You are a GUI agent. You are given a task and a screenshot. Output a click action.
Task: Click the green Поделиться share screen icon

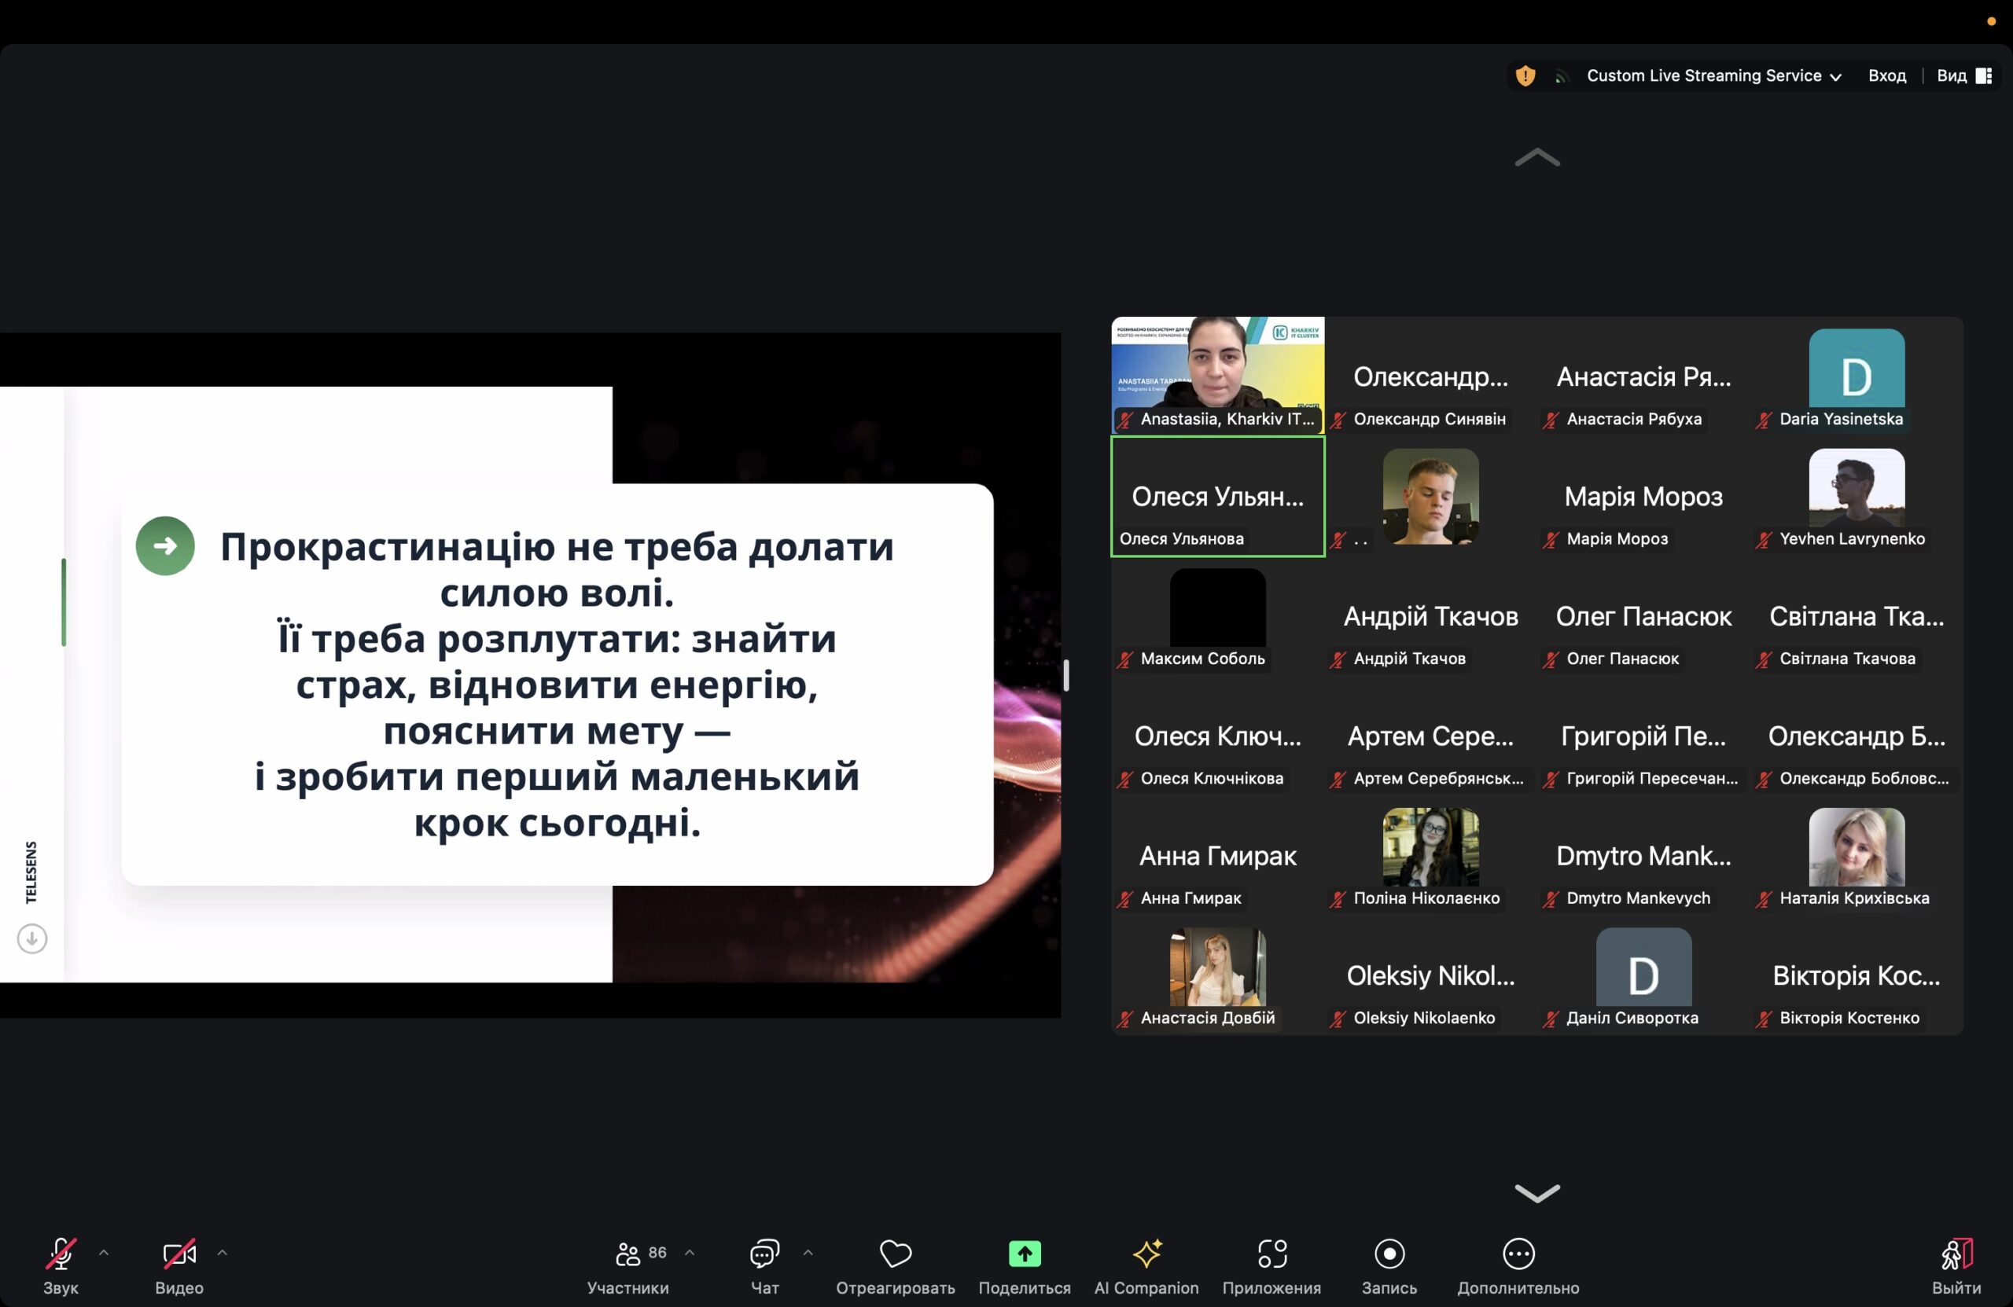click(1025, 1254)
